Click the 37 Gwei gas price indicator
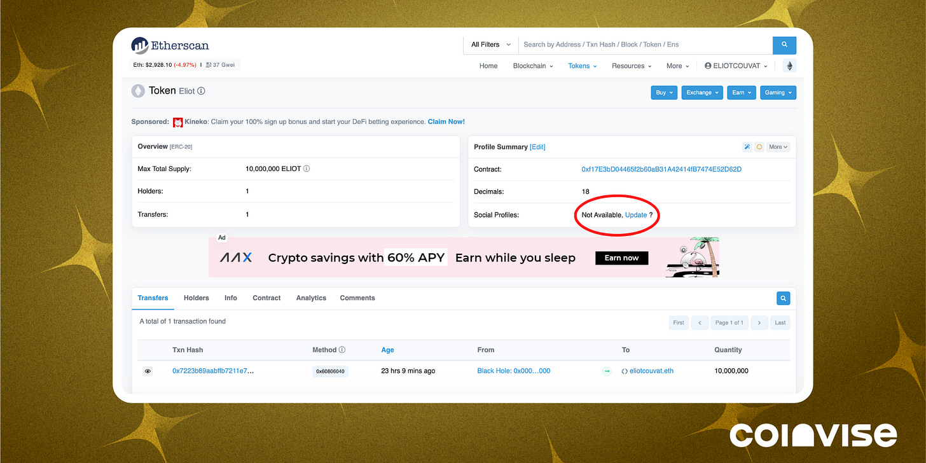Screen dimensions: 926x463 [x=219, y=65]
